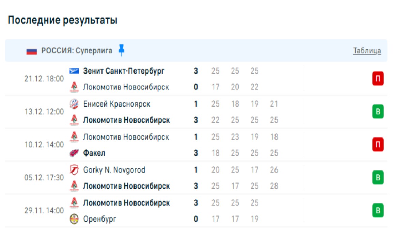Click the Gorky N. Novgorod team logo
This screenshot has width=393, height=228.
click(74, 170)
